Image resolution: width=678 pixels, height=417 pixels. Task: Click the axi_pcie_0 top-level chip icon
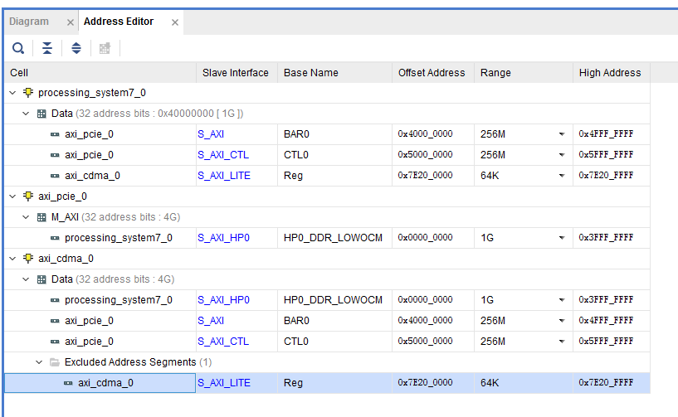[28, 196]
